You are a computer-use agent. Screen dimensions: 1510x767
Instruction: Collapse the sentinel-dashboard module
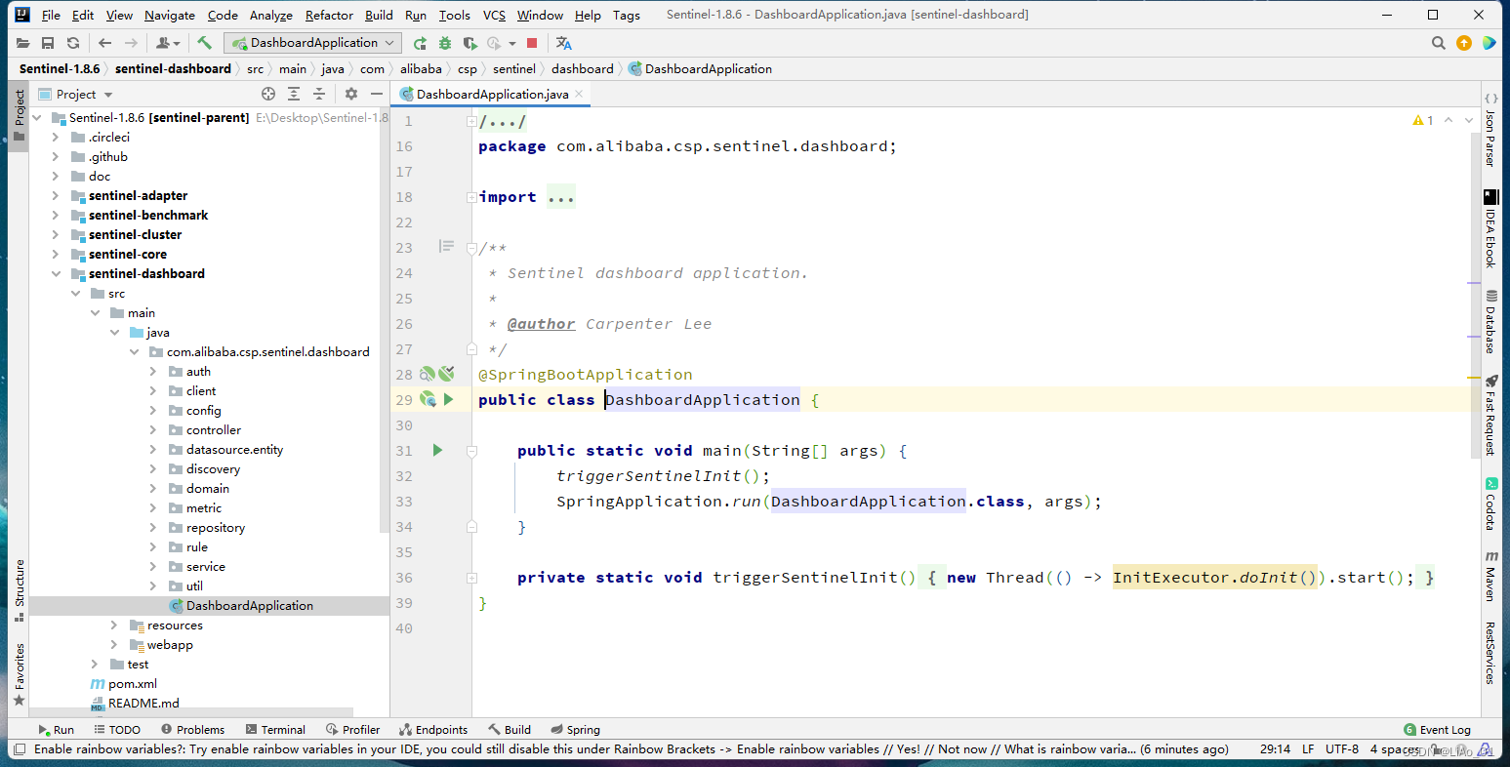56,273
